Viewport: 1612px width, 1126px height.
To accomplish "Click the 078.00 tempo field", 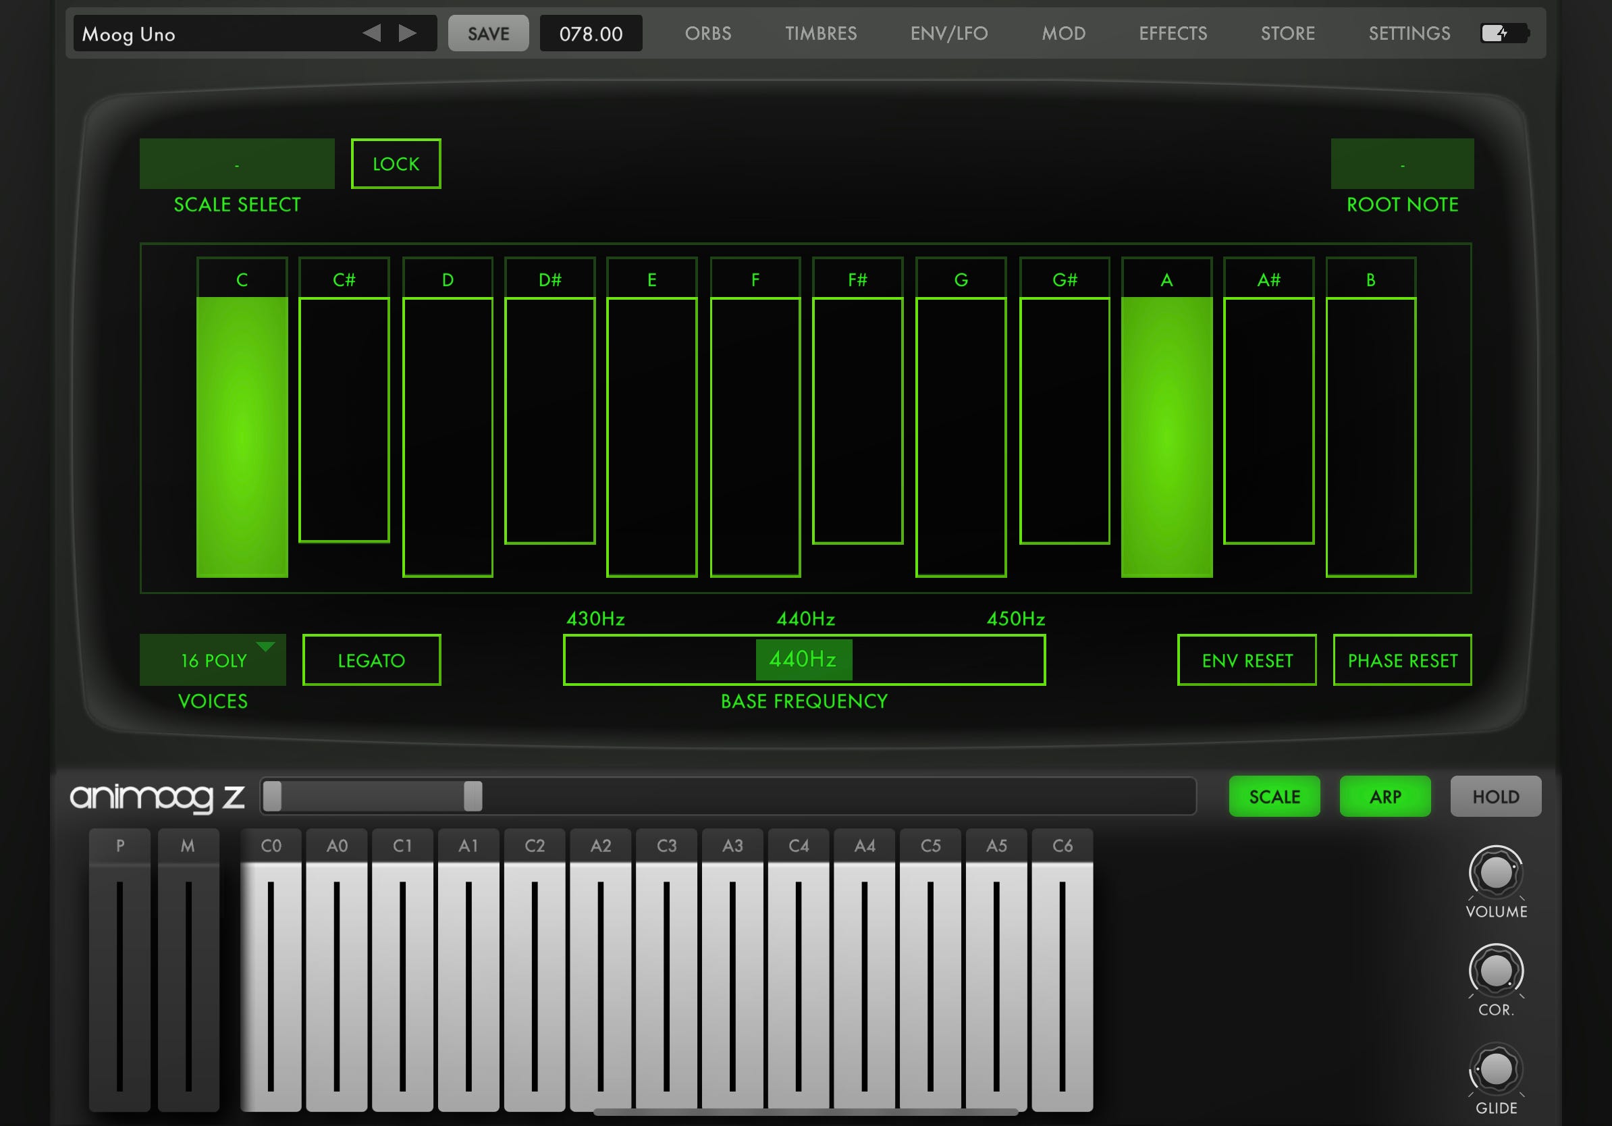I will pos(591,33).
